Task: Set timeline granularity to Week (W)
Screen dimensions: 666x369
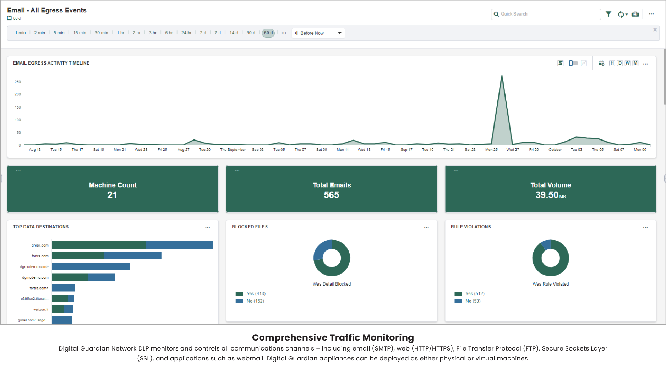Action: (628, 63)
